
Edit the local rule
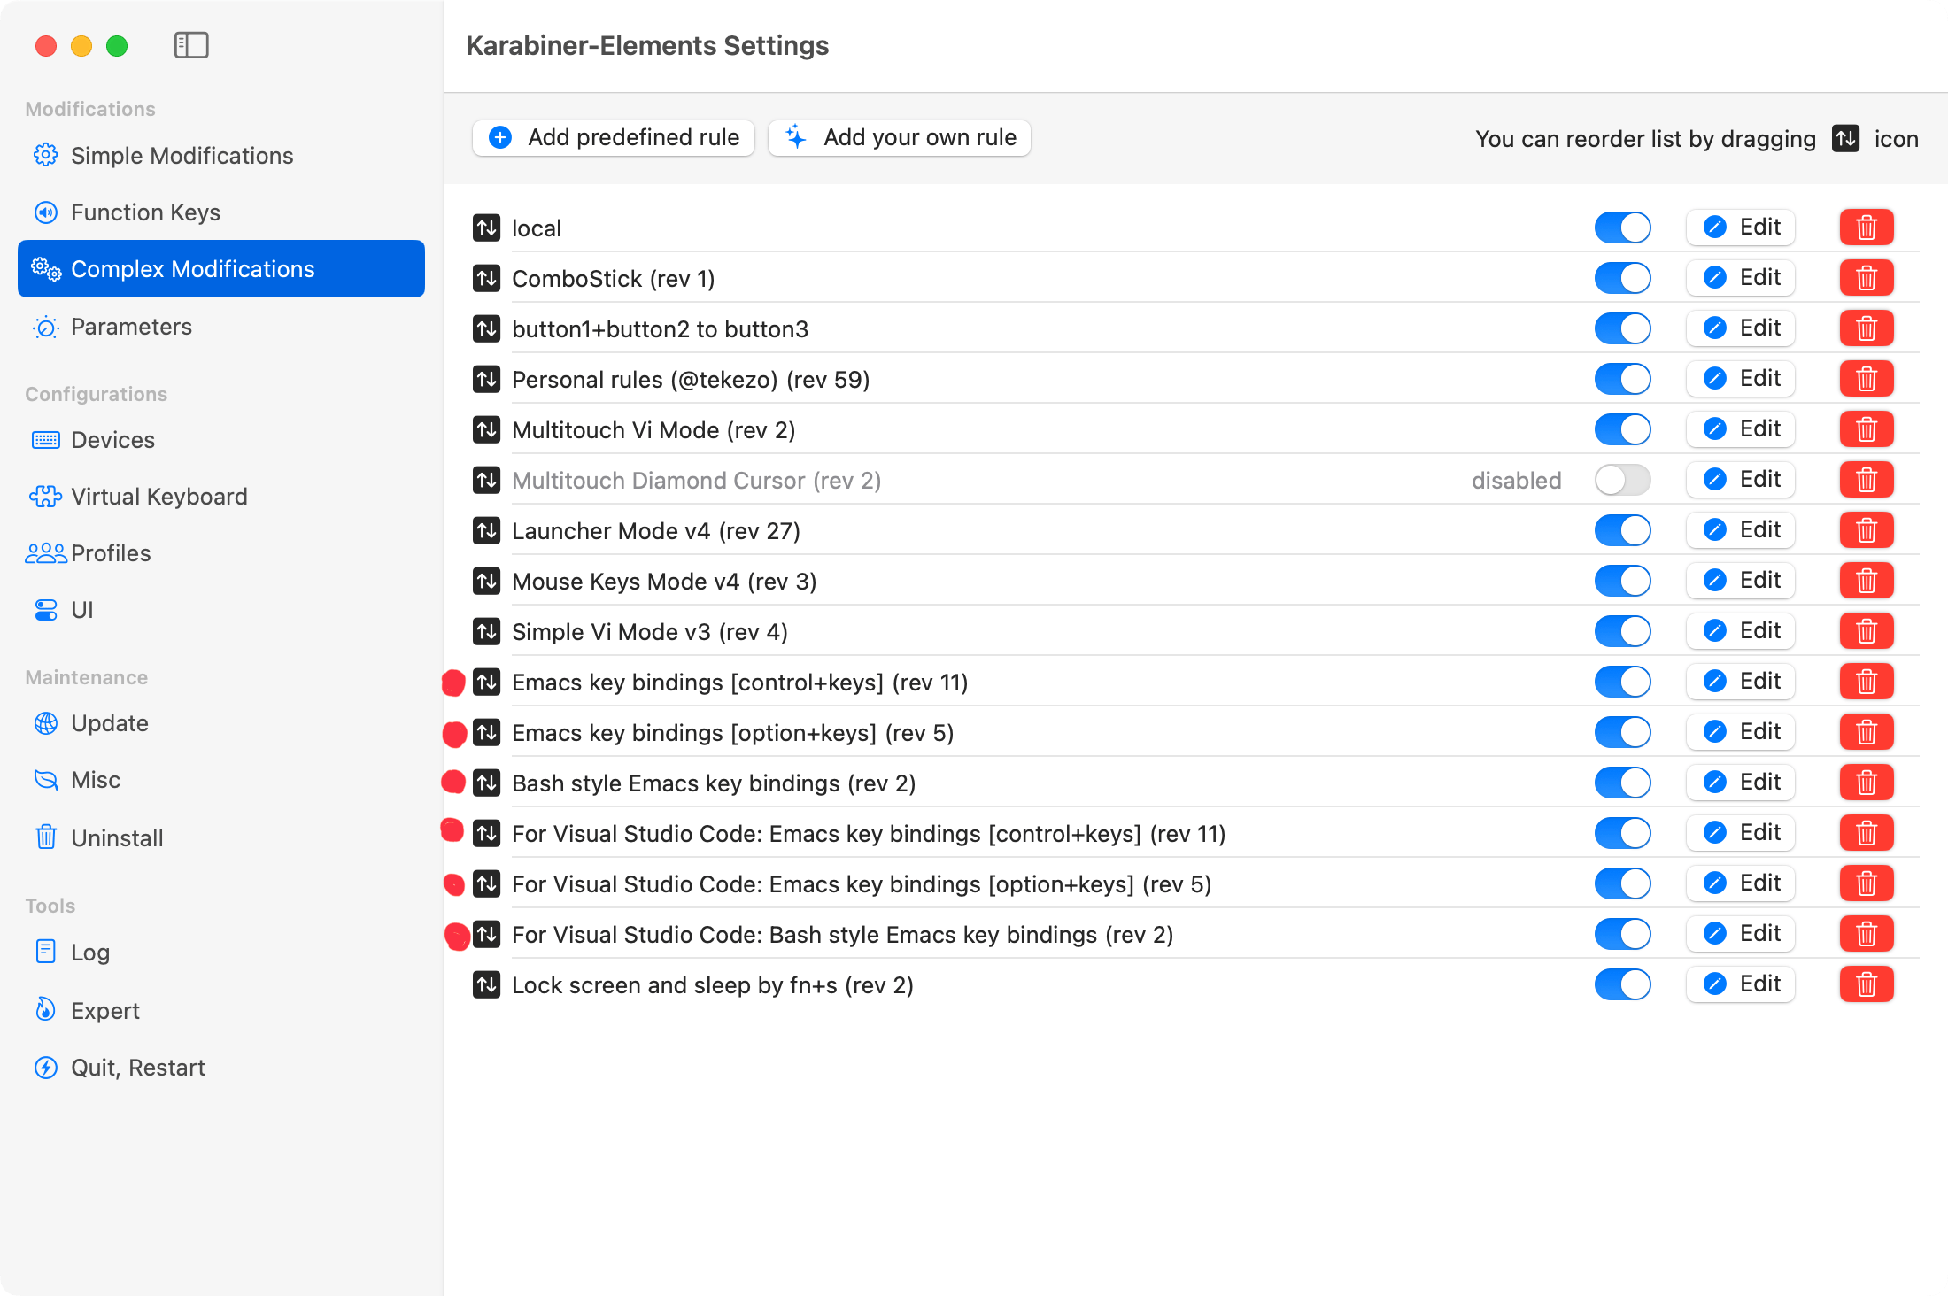pyautogui.click(x=1741, y=228)
